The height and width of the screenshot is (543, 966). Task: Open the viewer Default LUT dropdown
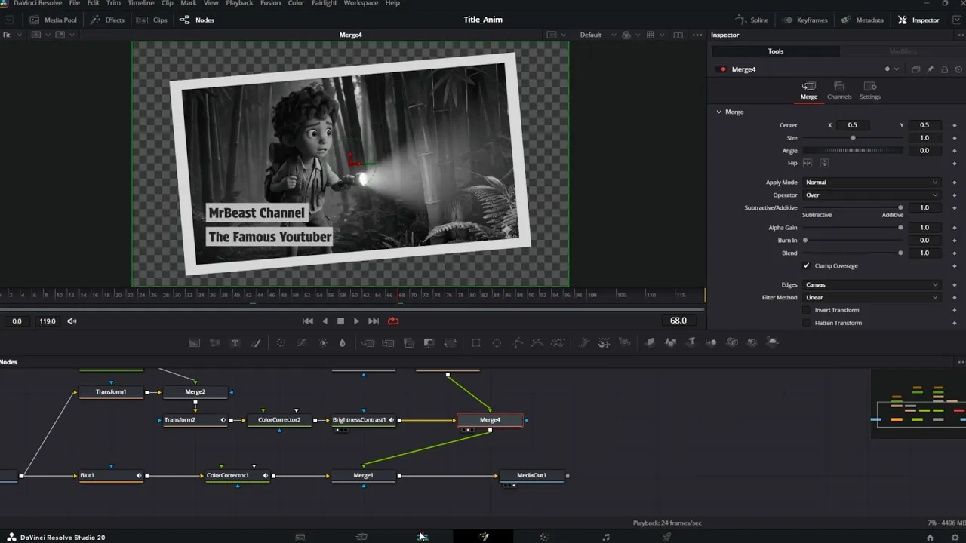tap(597, 35)
